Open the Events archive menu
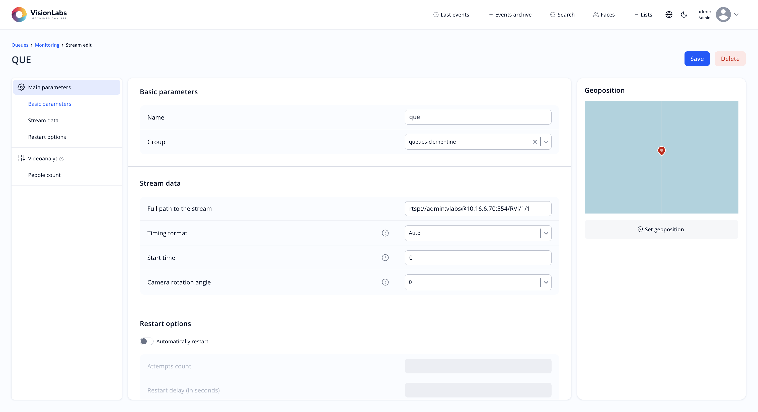 (510, 15)
